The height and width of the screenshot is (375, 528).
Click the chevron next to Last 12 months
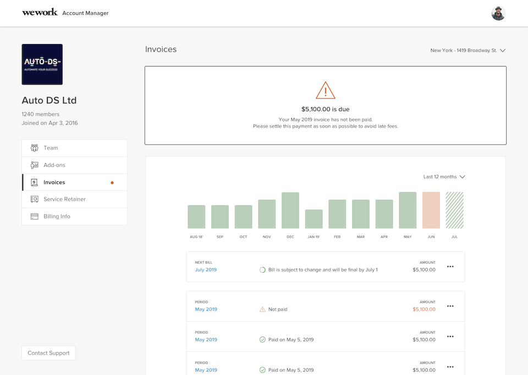point(463,177)
